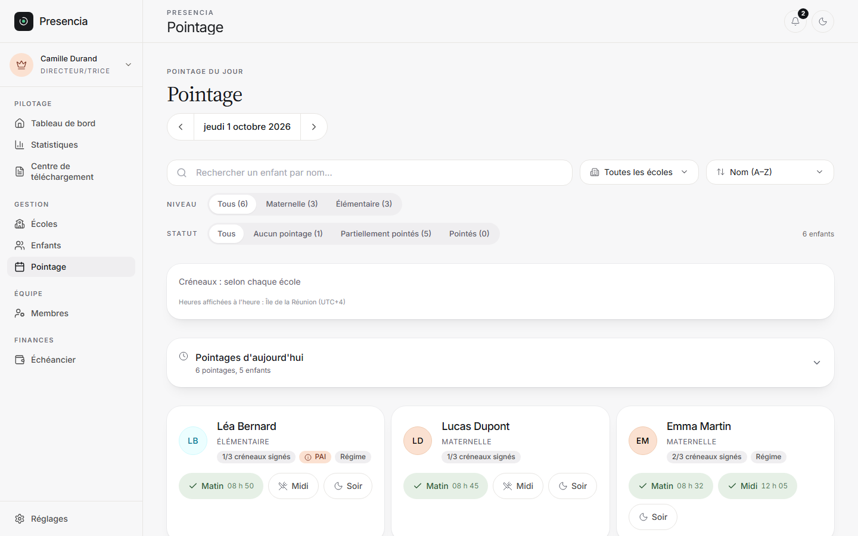Image resolution: width=858 pixels, height=536 pixels.
Task: Toggle Matin 08 h 32 for Emma Martin
Action: pyautogui.click(x=671, y=486)
